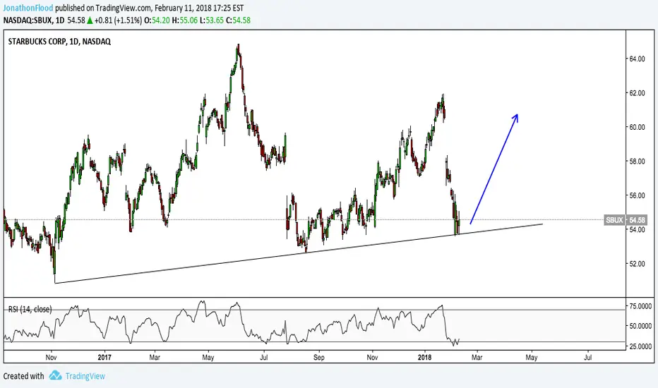Click the 64.00 price axis label
658x388 pixels.
coord(637,59)
